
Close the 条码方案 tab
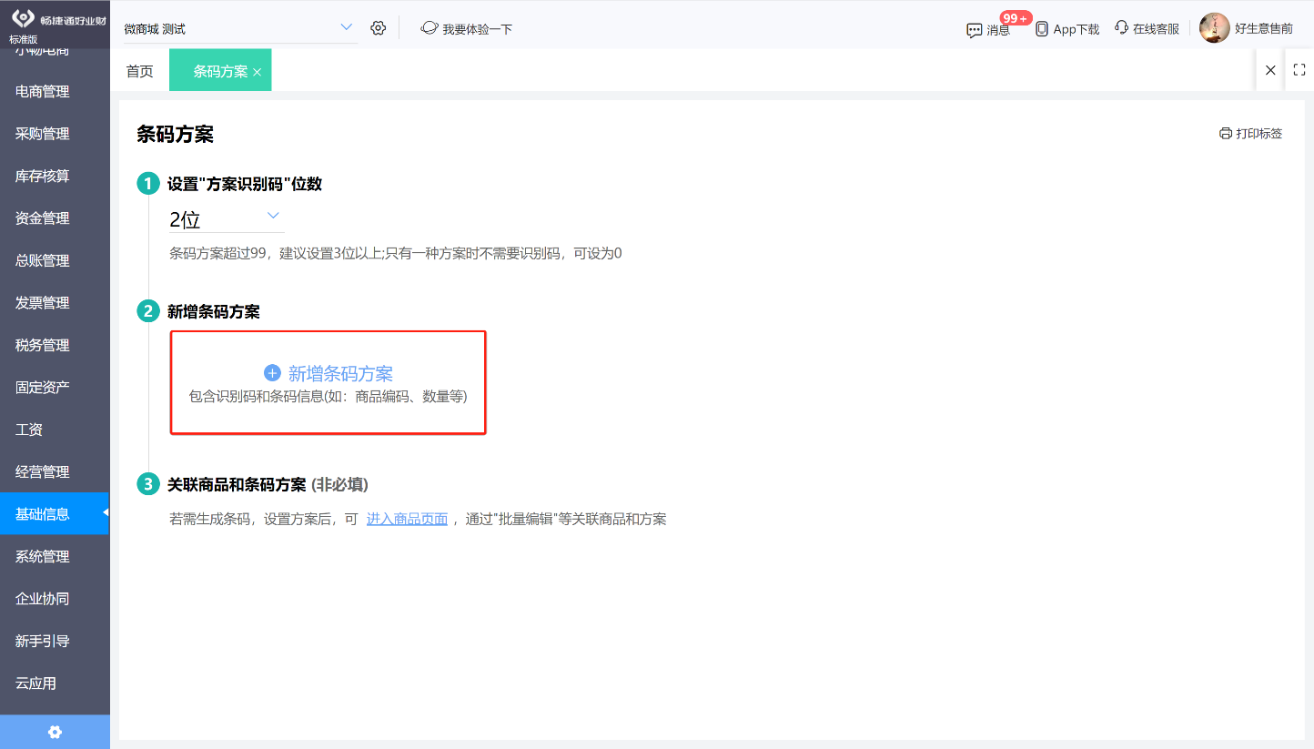tap(257, 72)
